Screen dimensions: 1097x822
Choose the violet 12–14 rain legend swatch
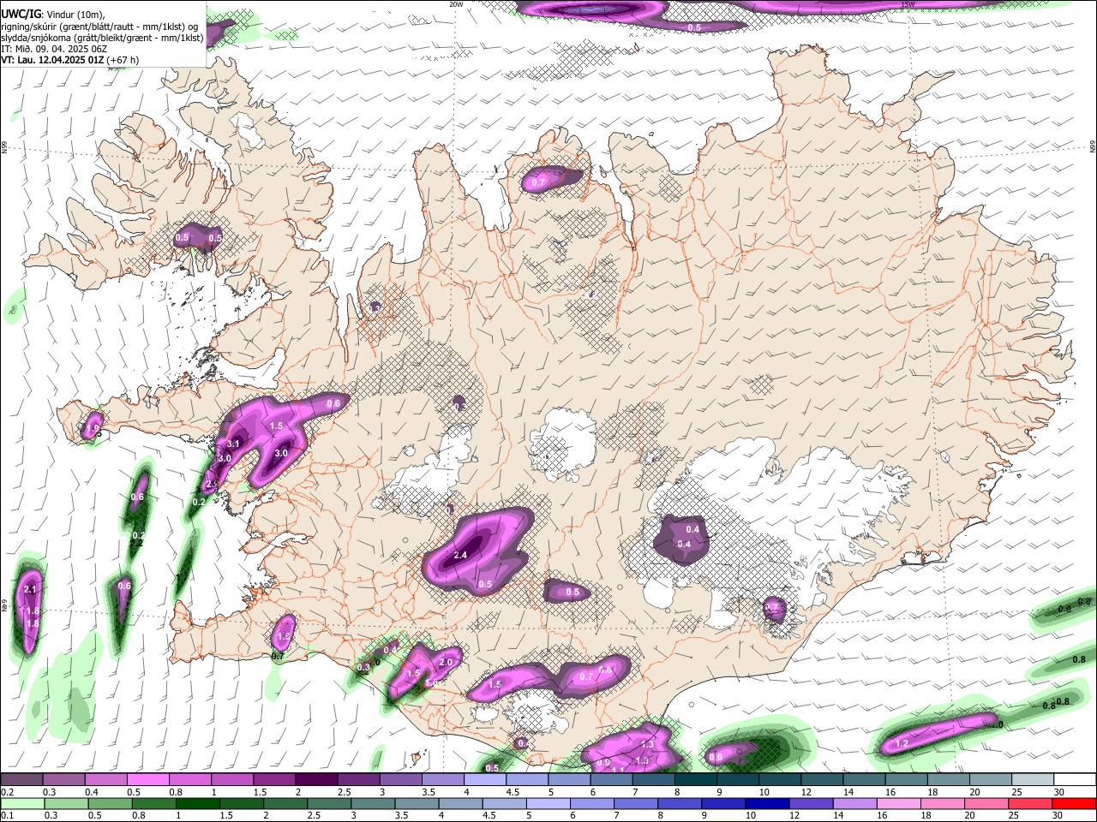click(x=811, y=803)
